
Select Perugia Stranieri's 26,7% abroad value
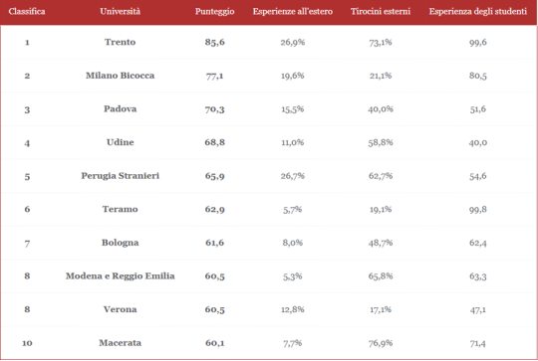click(293, 176)
